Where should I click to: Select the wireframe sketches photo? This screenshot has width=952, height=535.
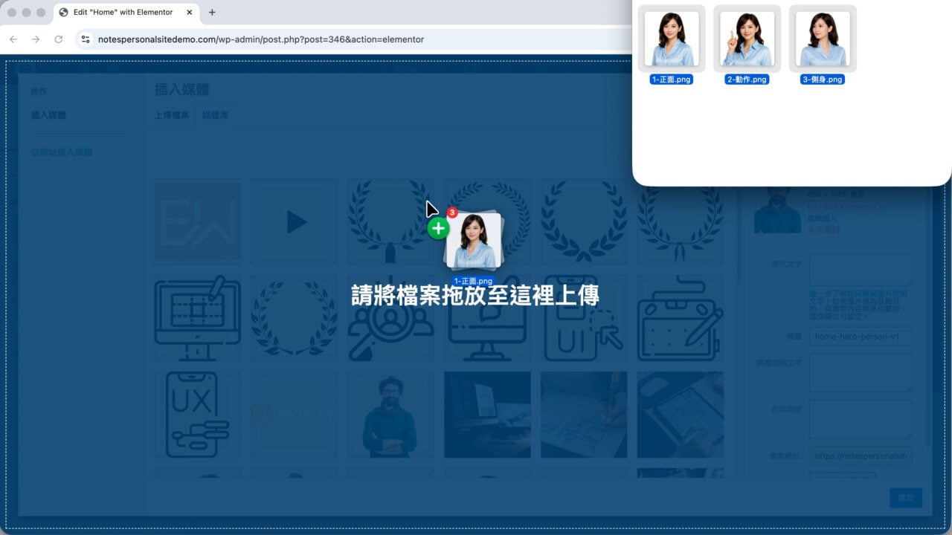[x=584, y=415]
